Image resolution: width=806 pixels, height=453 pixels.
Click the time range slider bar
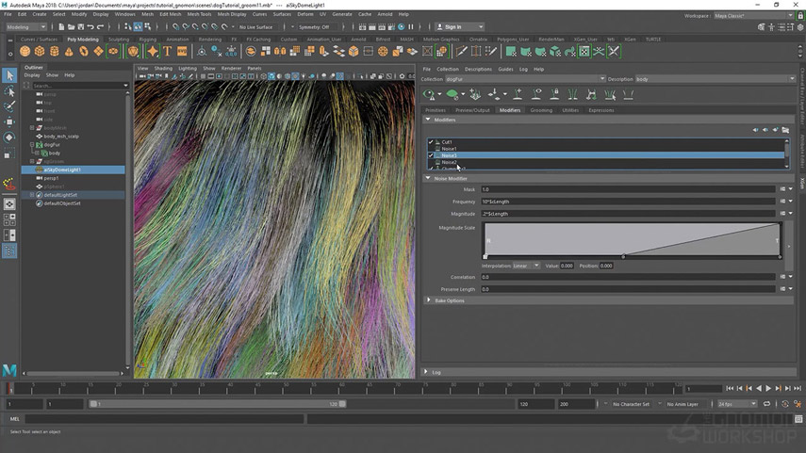point(217,404)
